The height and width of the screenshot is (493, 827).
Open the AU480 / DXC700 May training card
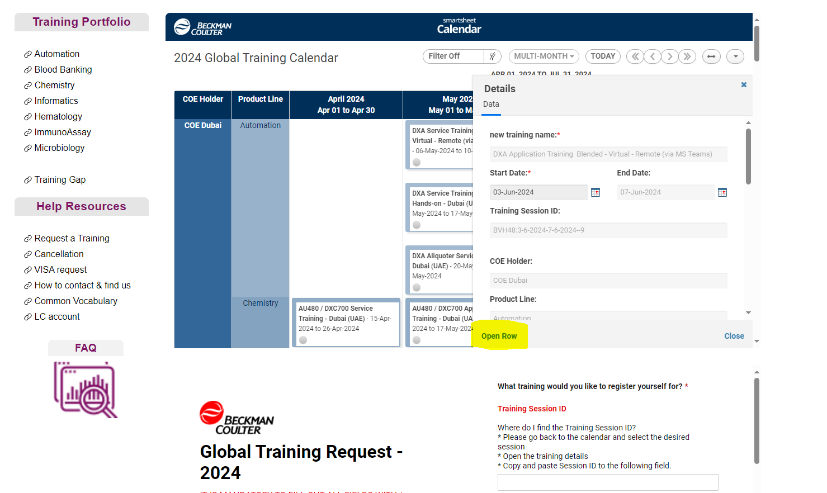(440, 323)
